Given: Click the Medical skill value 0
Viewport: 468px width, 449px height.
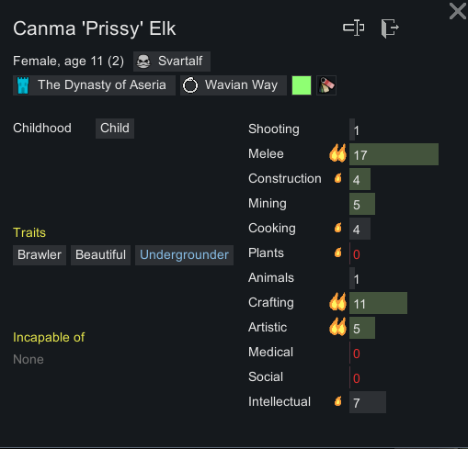Looking at the screenshot, I should coord(357,354).
